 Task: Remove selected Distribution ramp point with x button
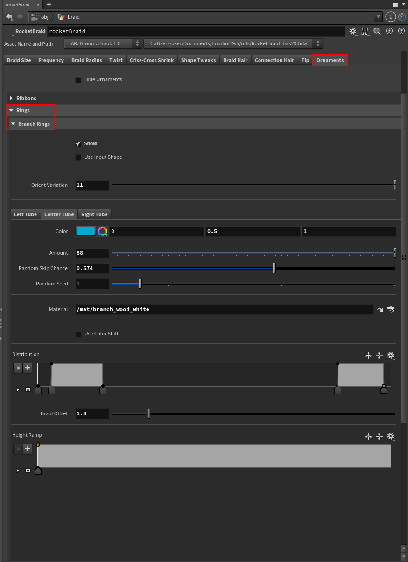[18, 368]
